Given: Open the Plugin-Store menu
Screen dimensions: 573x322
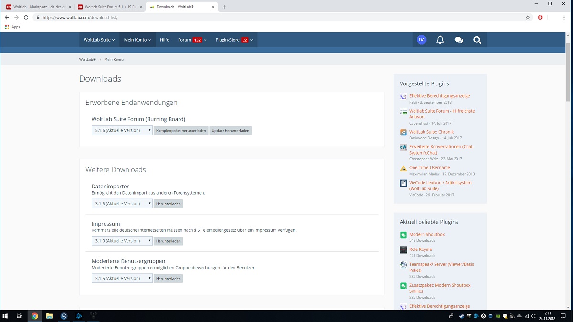Looking at the screenshot, I should click(234, 40).
